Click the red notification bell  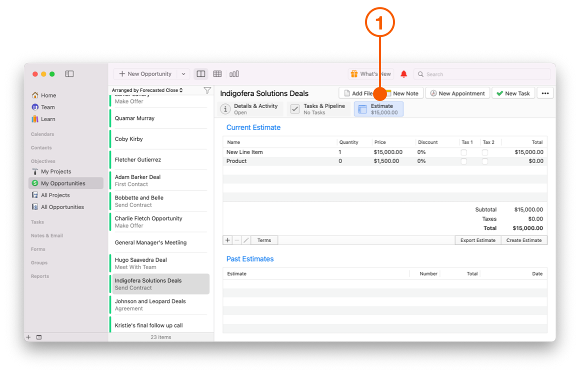click(404, 74)
